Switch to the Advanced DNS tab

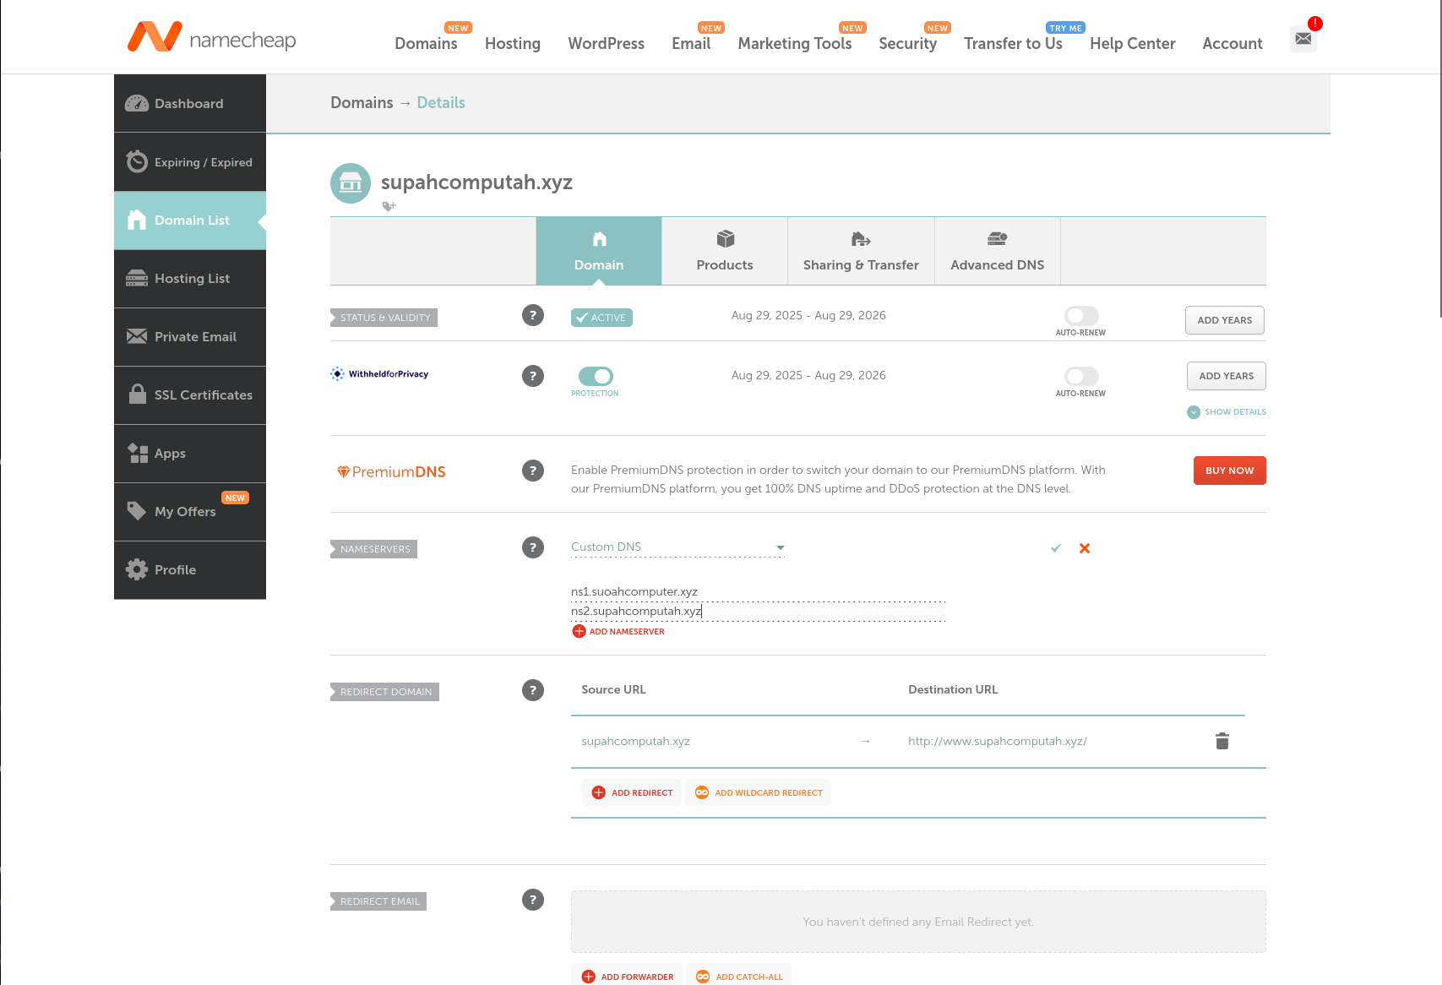coord(997,251)
